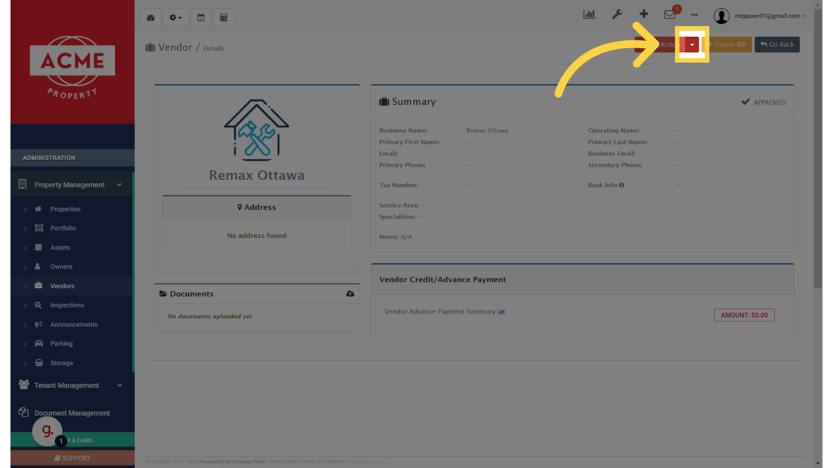Click the Owners person icon
Viewport: 833px width, 468px height.
click(38, 266)
